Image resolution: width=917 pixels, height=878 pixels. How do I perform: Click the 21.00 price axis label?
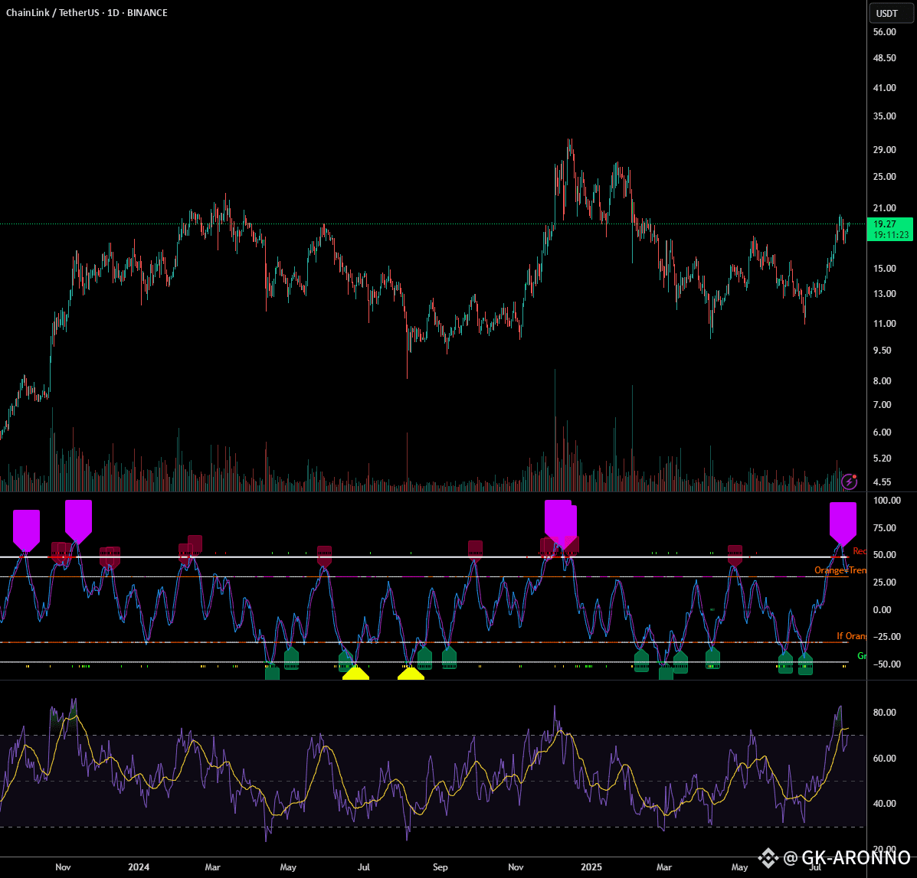pos(884,208)
